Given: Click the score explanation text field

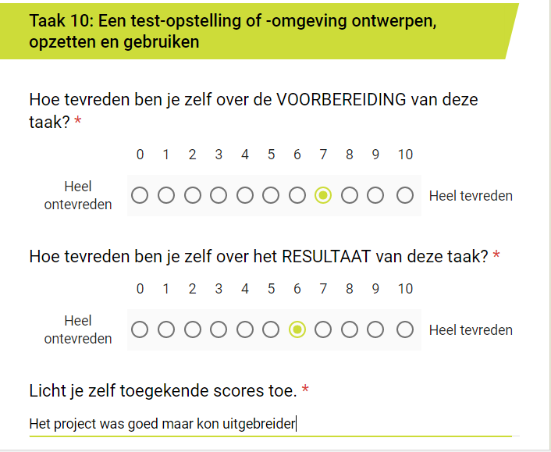Looking at the screenshot, I should (x=273, y=424).
